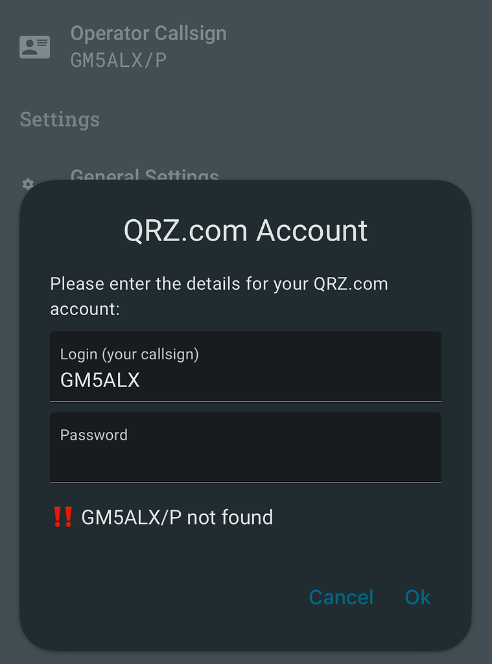Open General Settings from the settings list
Viewport: 492px width, 664px height.
[145, 176]
